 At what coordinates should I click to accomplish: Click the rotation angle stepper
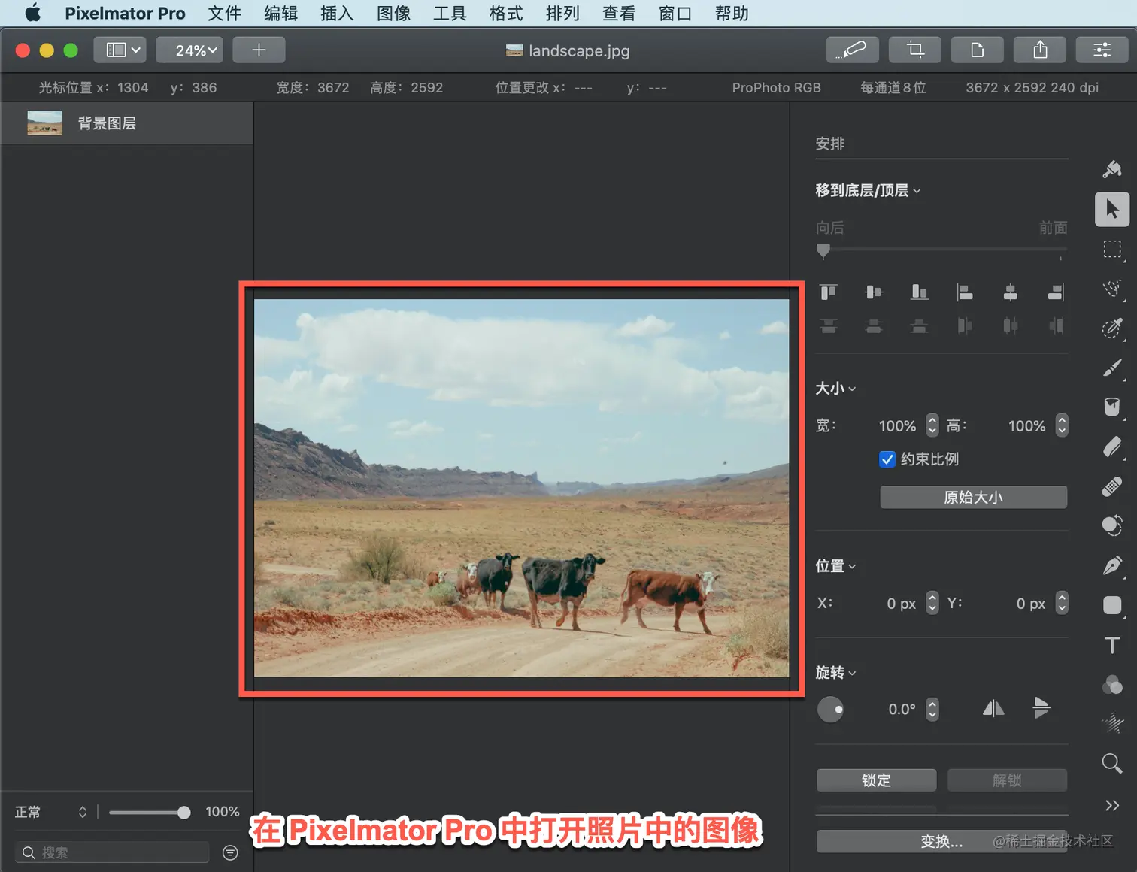(932, 709)
